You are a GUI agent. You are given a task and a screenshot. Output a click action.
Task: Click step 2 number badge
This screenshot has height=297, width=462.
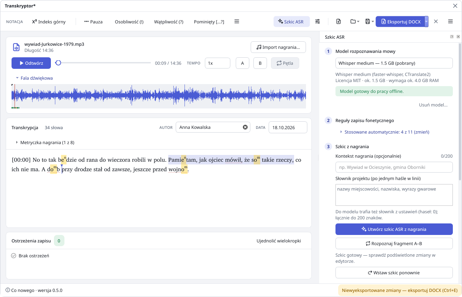click(328, 120)
